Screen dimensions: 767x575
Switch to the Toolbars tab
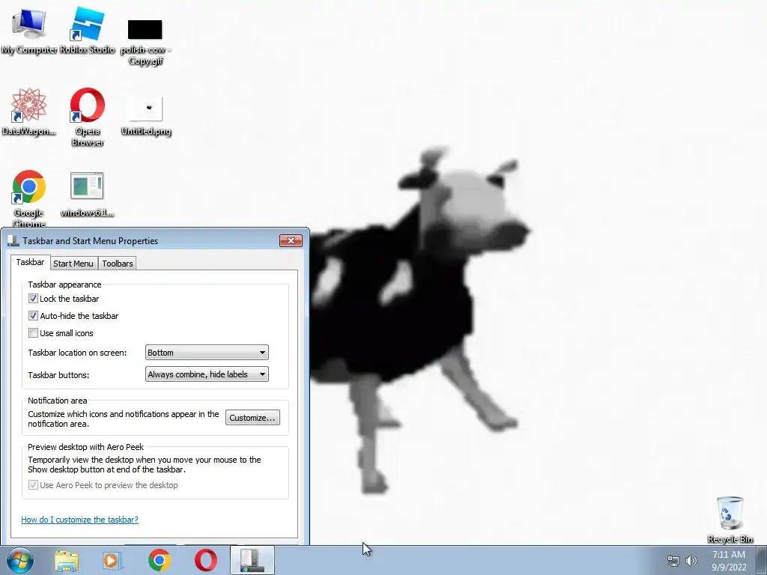pyautogui.click(x=118, y=264)
